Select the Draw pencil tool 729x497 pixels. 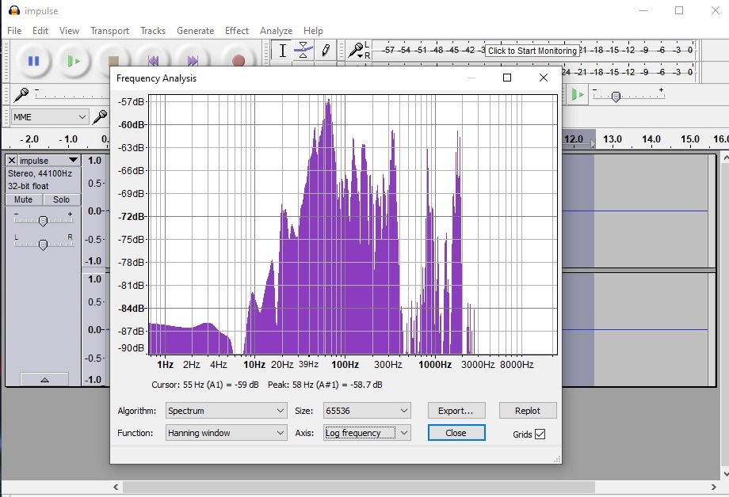(x=326, y=50)
